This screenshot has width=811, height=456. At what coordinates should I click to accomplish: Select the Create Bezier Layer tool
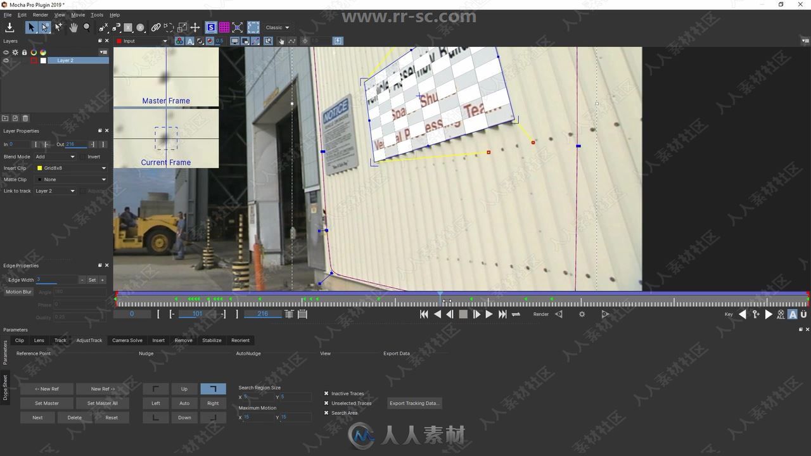tap(117, 27)
